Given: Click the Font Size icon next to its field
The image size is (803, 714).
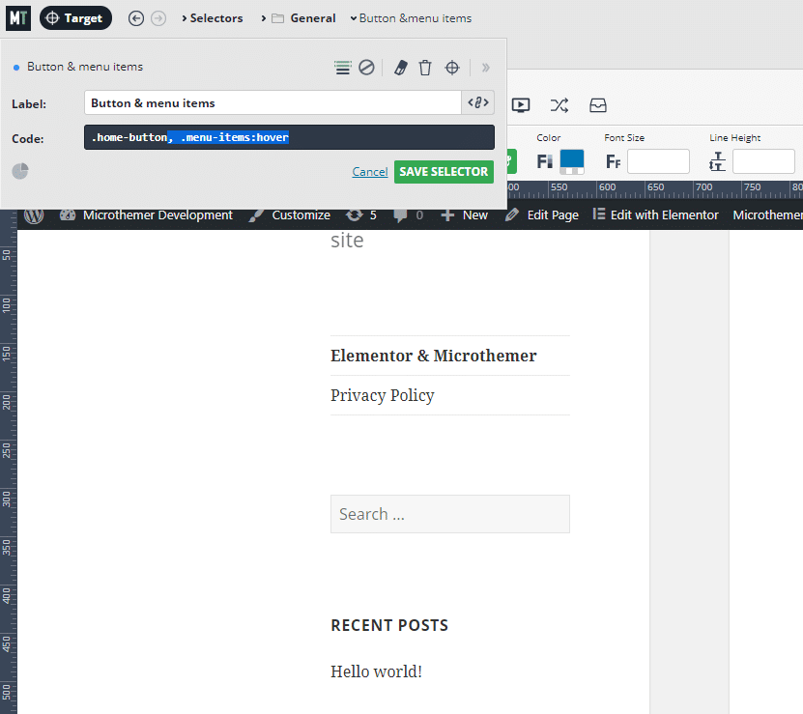Looking at the screenshot, I should [613, 161].
